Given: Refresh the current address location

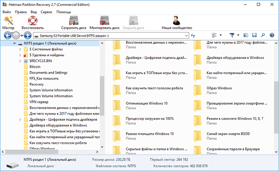Looking at the screenshot, I should point(193,36).
